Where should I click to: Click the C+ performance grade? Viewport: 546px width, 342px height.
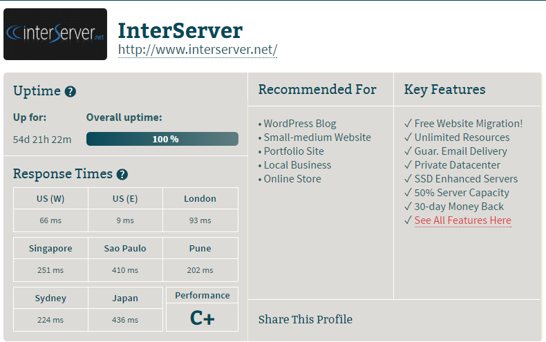(x=203, y=318)
